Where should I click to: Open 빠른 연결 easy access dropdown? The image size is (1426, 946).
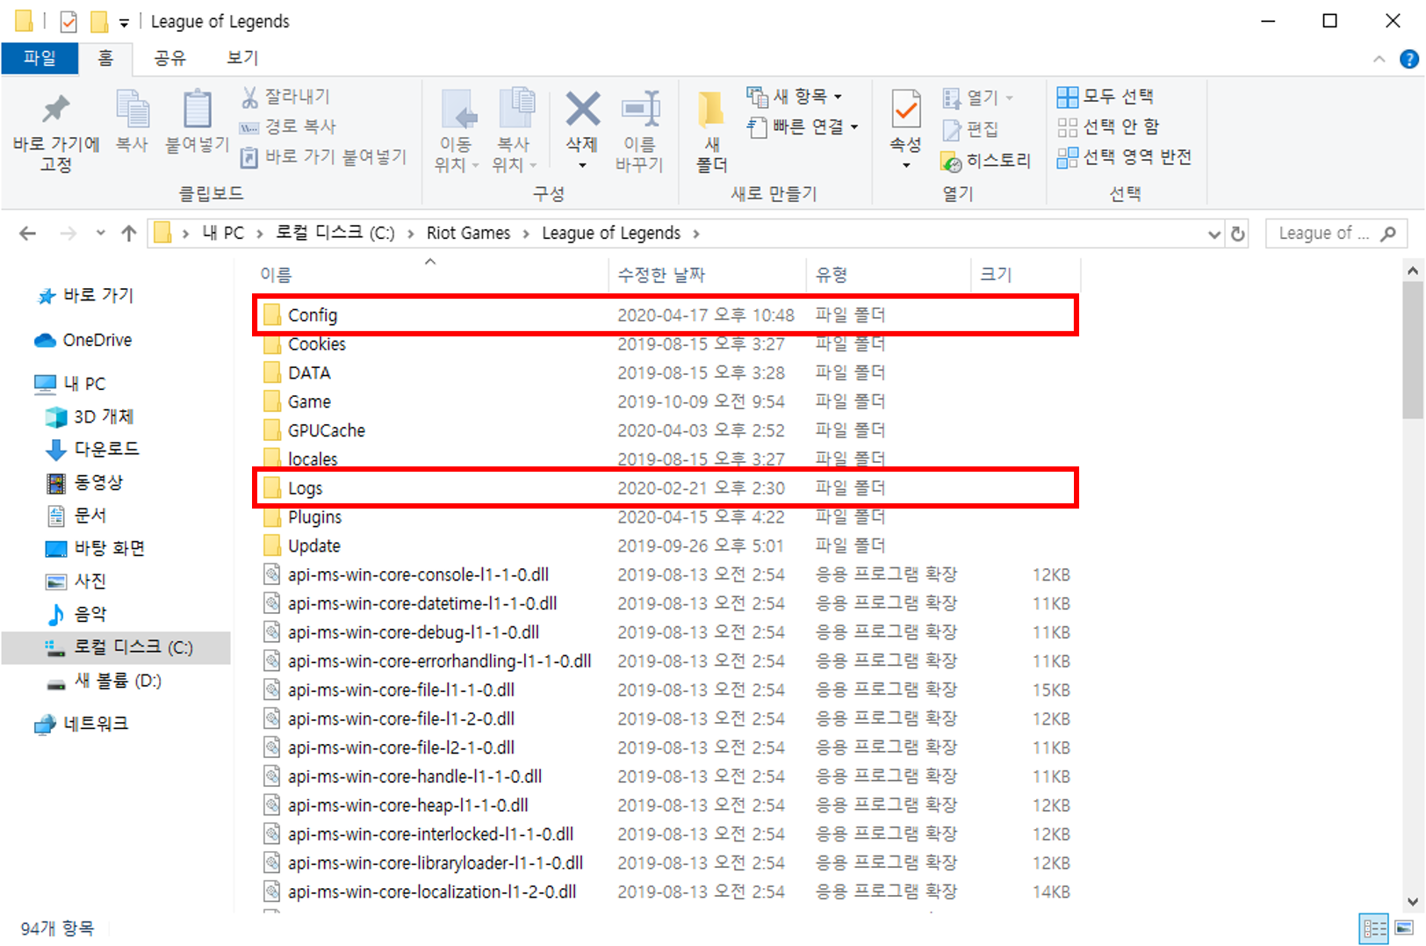click(803, 127)
